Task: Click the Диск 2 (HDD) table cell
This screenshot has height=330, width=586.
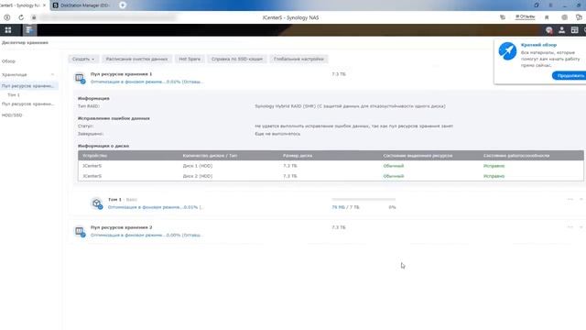Action: 198,176
